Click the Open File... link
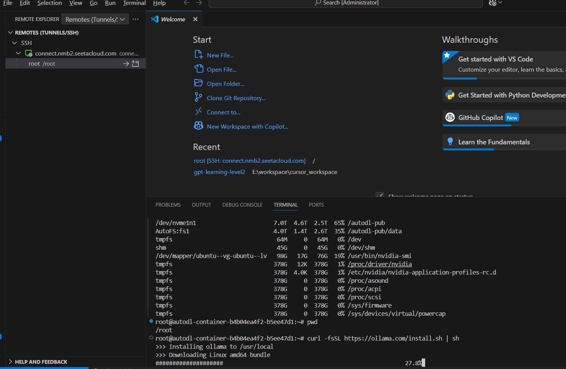566x369 pixels. (222, 69)
